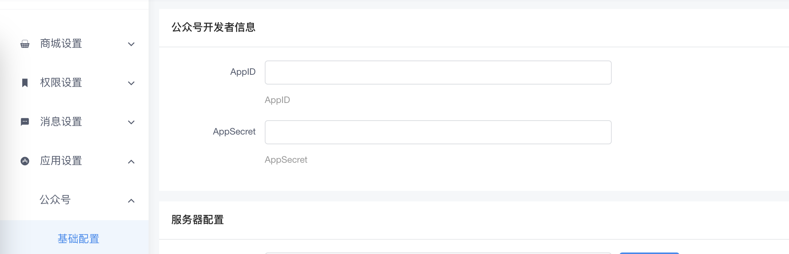Select the 应用设置 menu label

click(61, 161)
